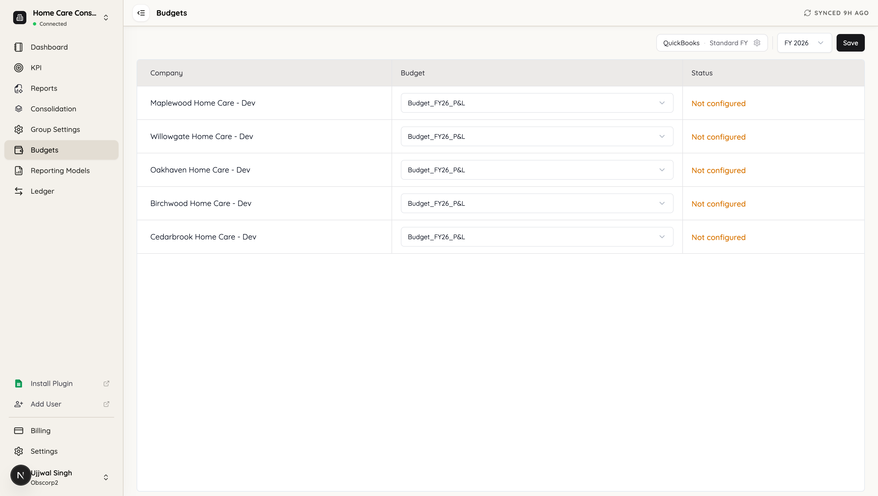The image size is (878, 496).
Task: Click the Add User link
Action: [x=61, y=404]
